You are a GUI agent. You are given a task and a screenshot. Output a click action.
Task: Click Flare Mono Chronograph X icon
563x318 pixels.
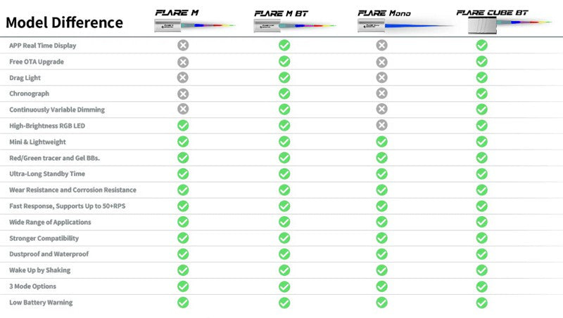pos(381,93)
